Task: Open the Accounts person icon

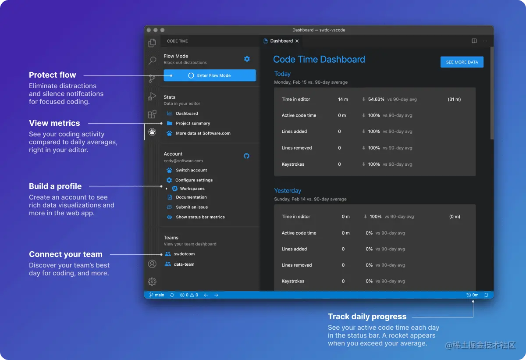Action: pos(152,264)
